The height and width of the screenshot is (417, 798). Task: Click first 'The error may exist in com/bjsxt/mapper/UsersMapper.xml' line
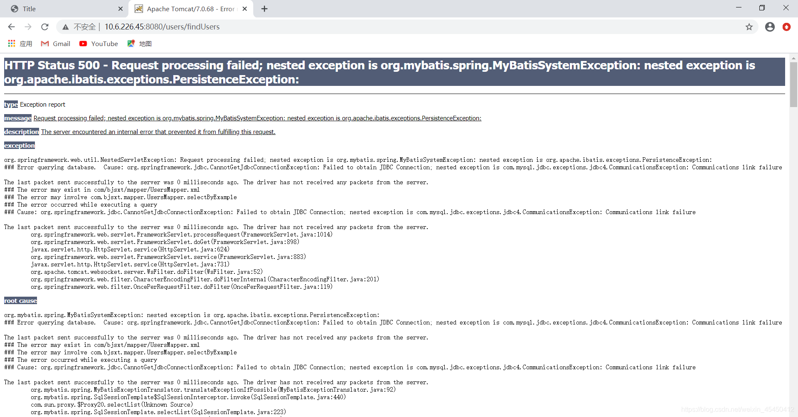pyautogui.click(x=102, y=190)
